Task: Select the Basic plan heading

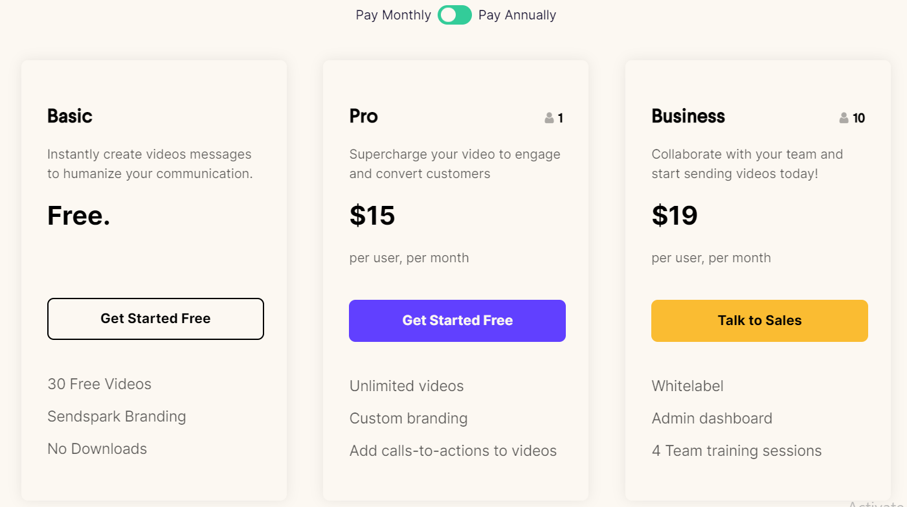Action: pos(70,116)
